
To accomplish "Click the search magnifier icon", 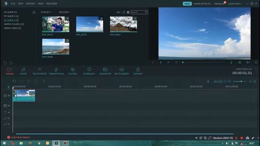I will click(146, 12).
